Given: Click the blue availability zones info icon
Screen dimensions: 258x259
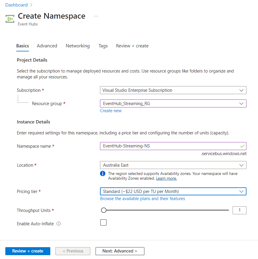Looking at the screenshot, I should coord(103,173).
